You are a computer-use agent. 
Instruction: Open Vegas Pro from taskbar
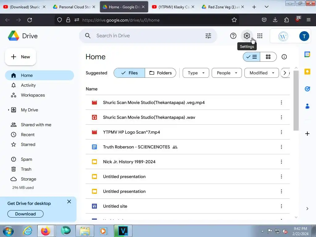click(x=123, y=231)
